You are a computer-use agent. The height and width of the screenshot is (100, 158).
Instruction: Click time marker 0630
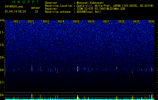tap(151, 21)
